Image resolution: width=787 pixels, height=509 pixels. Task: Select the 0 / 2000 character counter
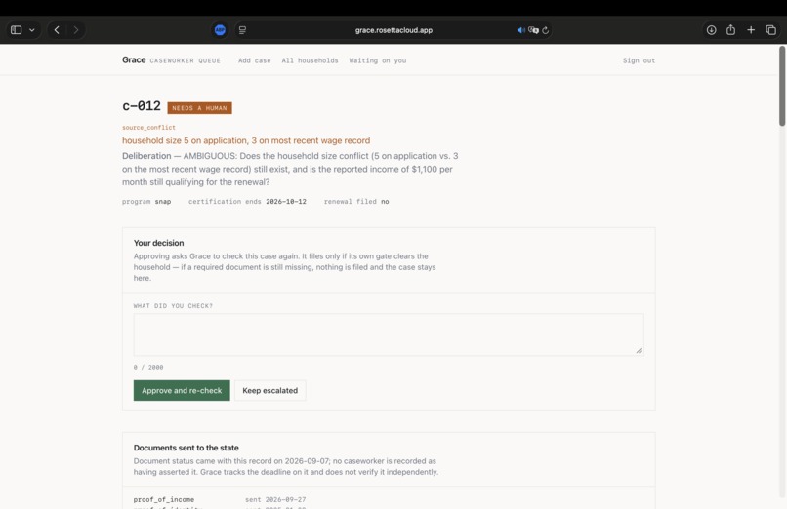point(148,367)
